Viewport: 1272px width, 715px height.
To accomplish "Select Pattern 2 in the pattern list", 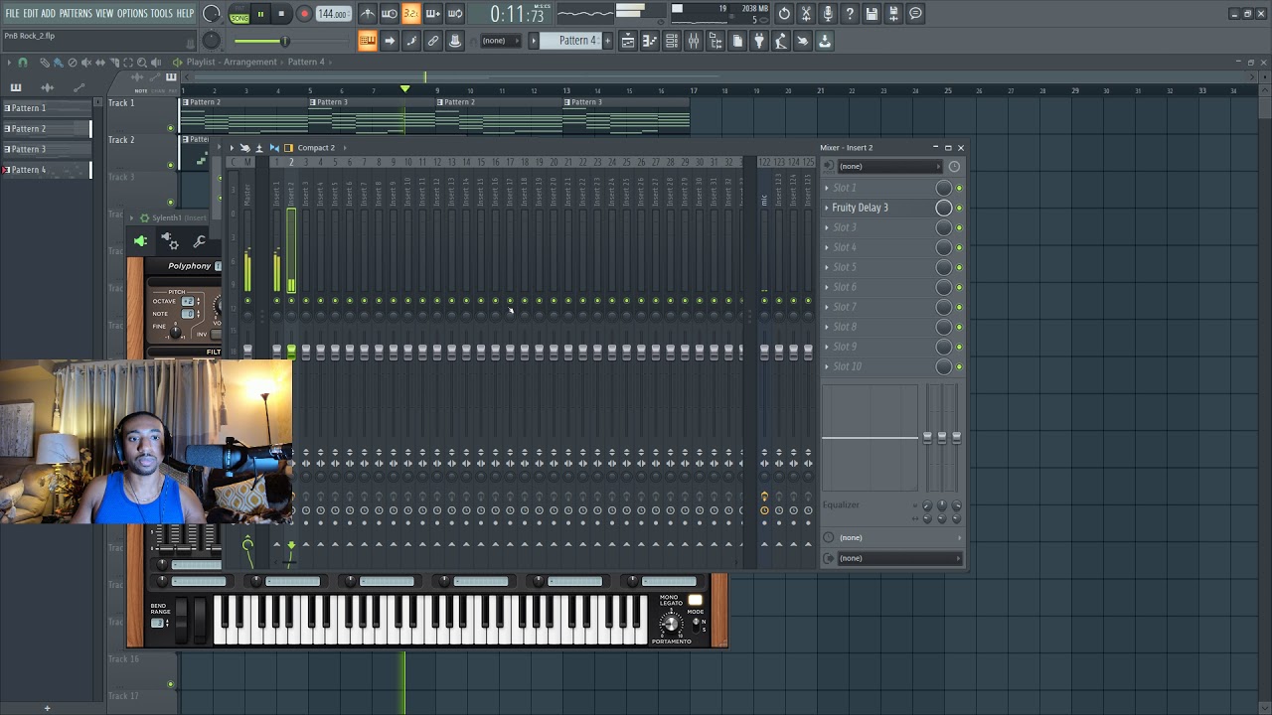I will pyautogui.click(x=46, y=129).
